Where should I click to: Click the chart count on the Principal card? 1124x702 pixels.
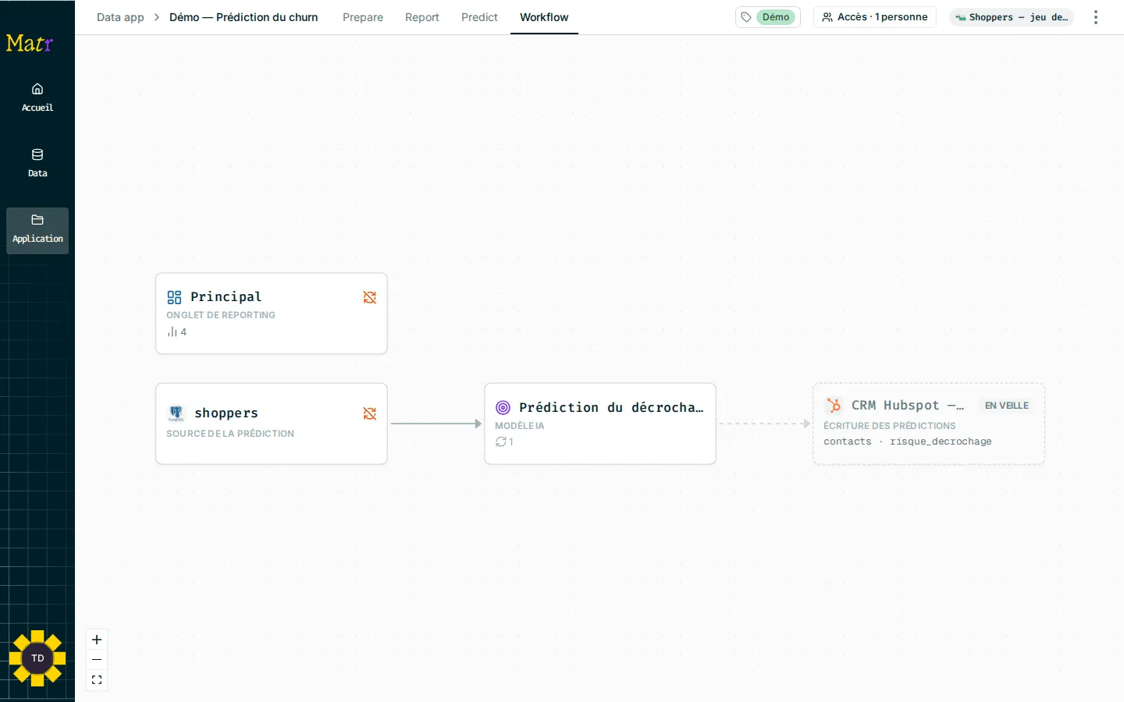pos(177,331)
